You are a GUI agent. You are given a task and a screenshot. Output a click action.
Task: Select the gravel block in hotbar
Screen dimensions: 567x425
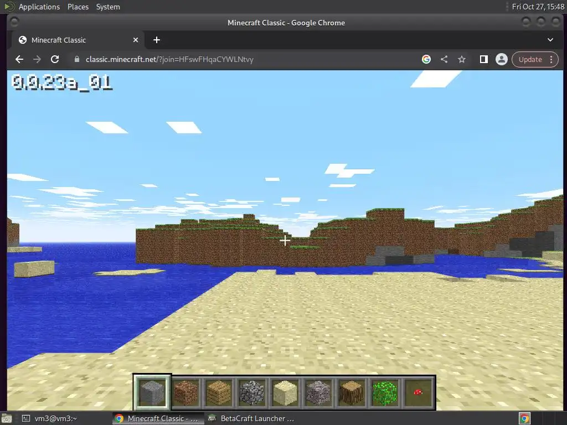pyautogui.click(x=318, y=392)
